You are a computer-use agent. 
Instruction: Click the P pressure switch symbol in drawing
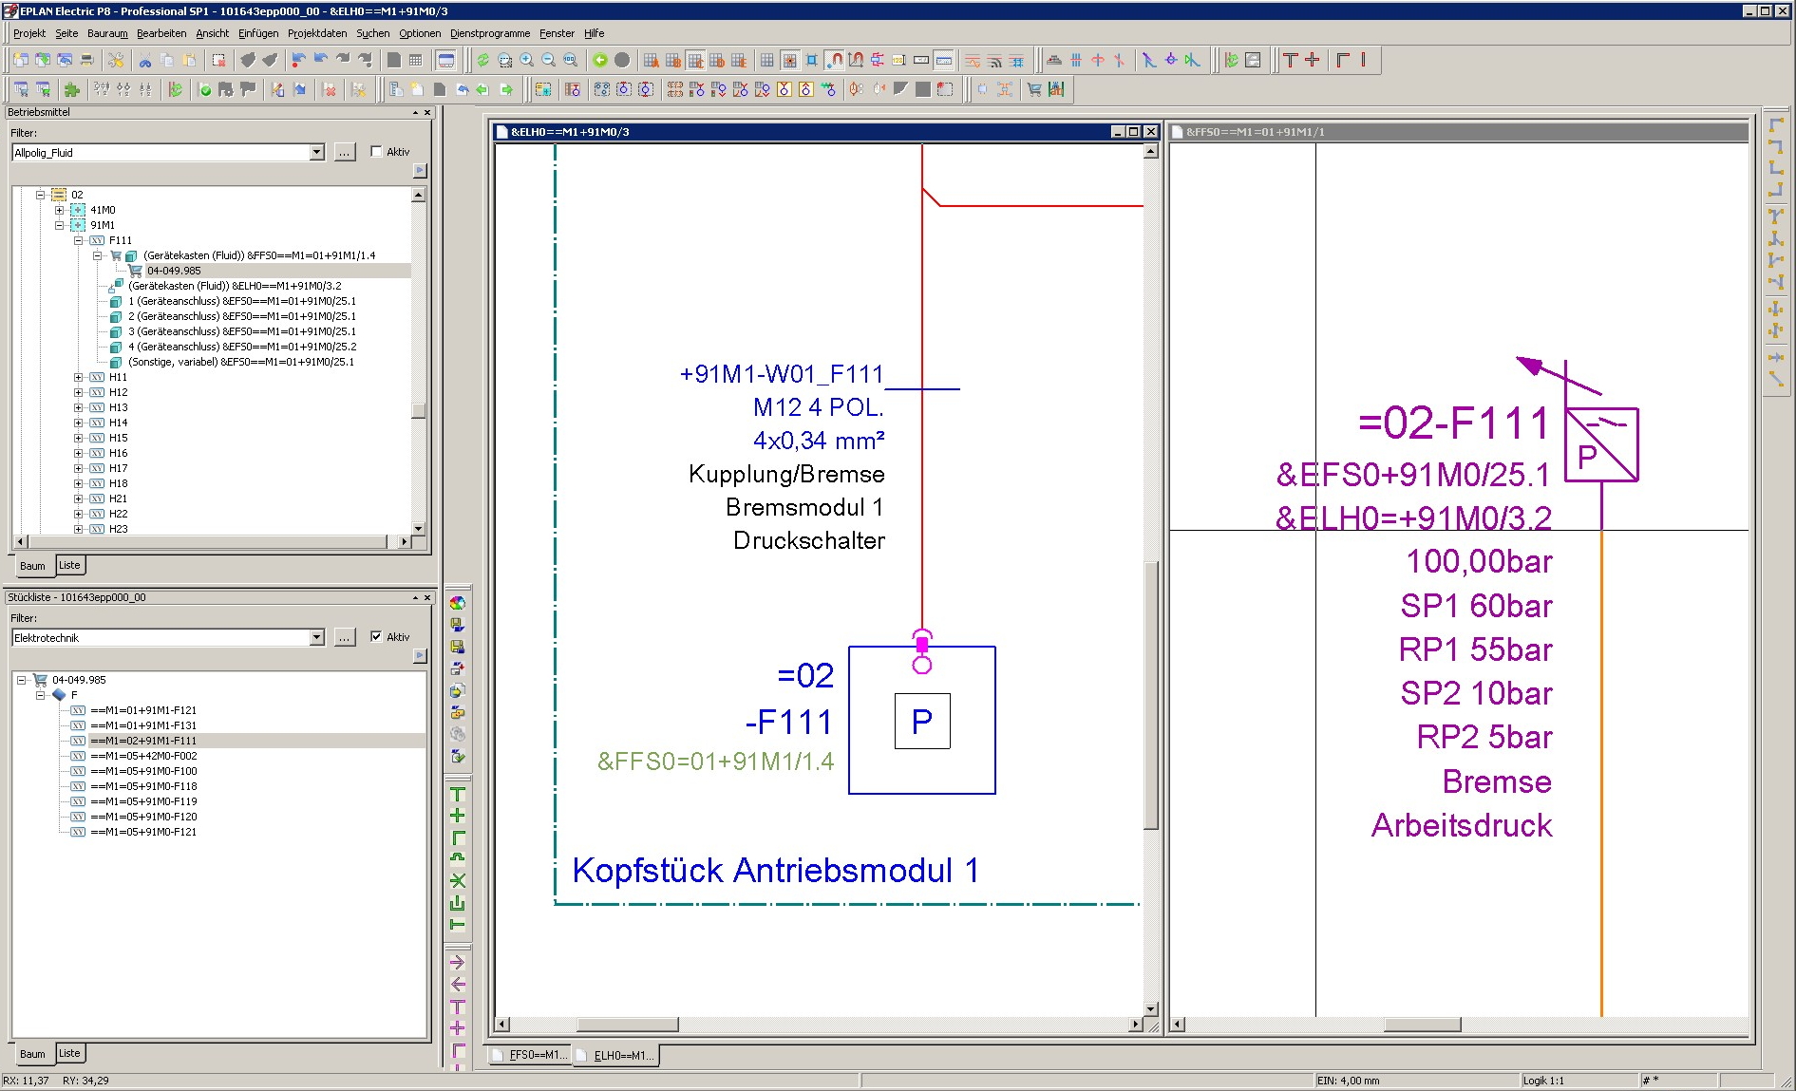coord(921,721)
